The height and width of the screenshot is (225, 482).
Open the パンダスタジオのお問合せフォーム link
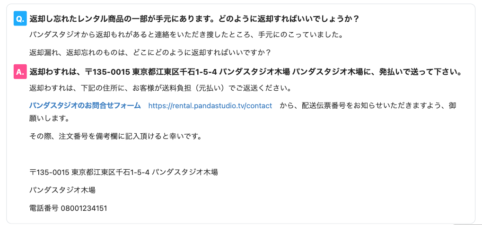point(85,106)
